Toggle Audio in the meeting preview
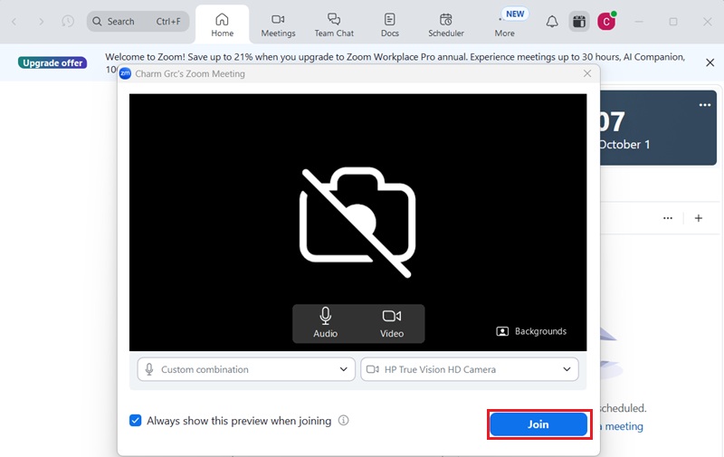Image resolution: width=724 pixels, height=457 pixels. click(326, 323)
